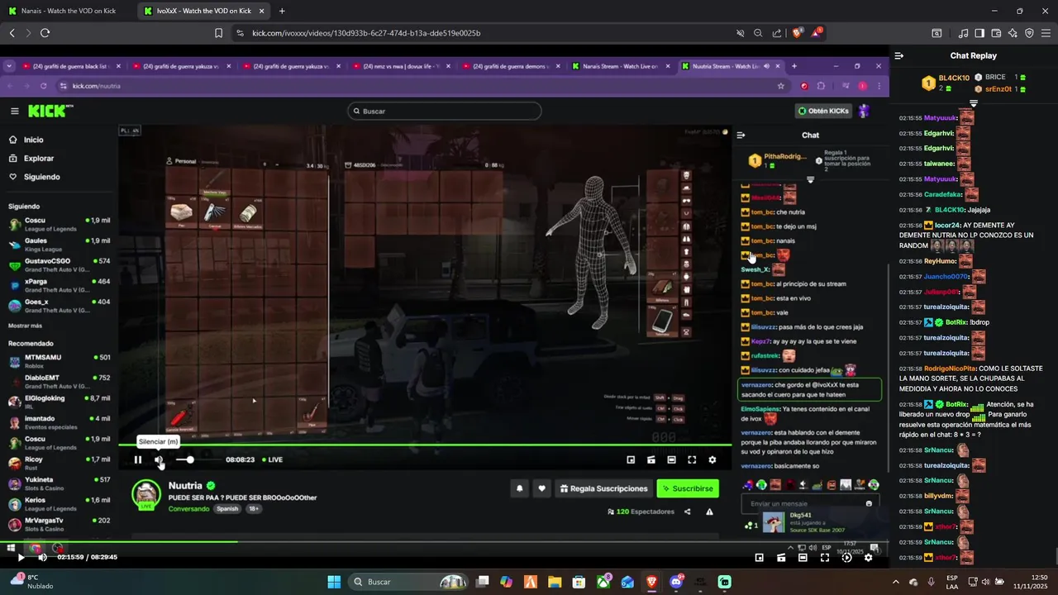Reload the Kick page in browser
This screenshot has width=1058, height=595.
pyautogui.click(x=45, y=33)
